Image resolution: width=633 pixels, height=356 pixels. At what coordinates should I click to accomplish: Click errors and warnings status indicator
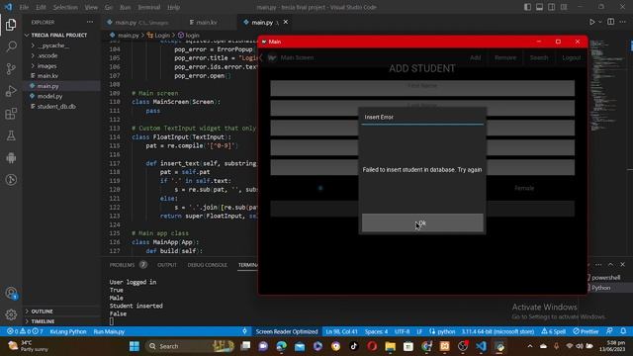(x=25, y=331)
